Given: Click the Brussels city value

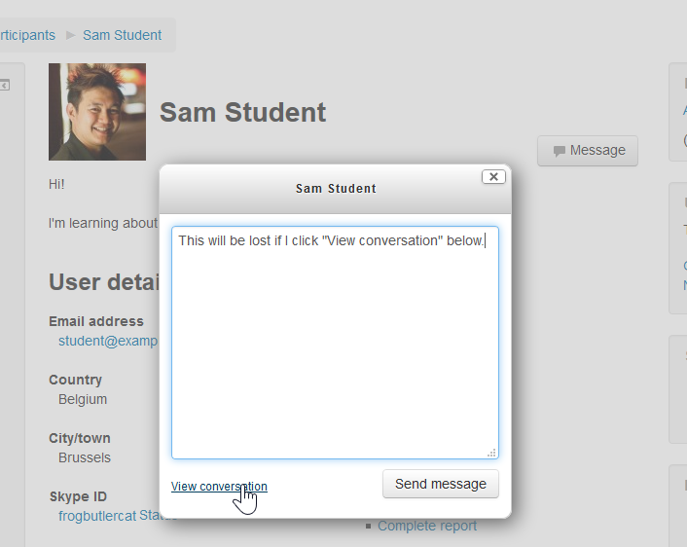Looking at the screenshot, I should (x=84, y=457).
